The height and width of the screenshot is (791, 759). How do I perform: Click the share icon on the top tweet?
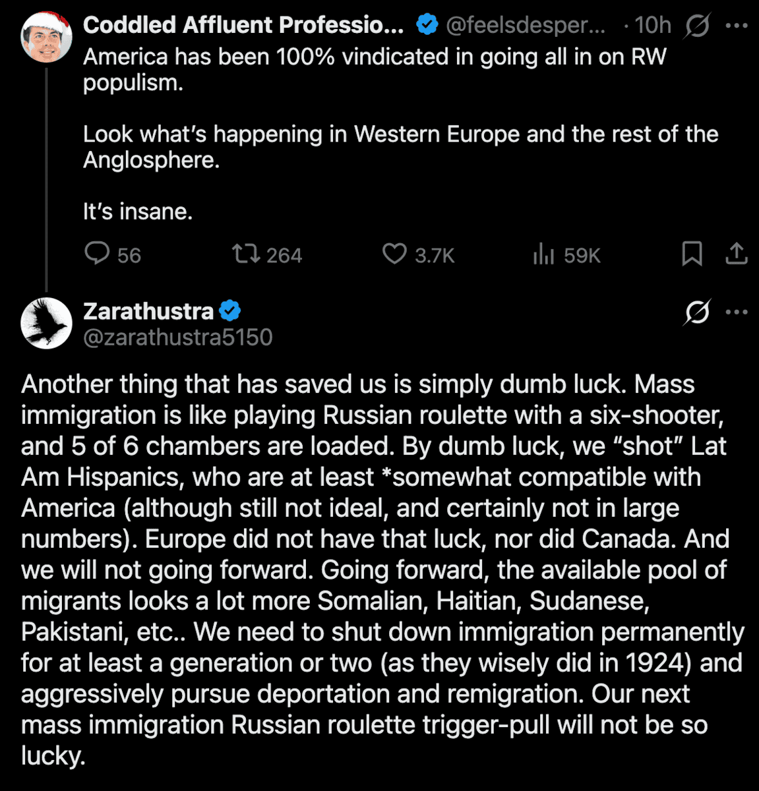point(737,254)
